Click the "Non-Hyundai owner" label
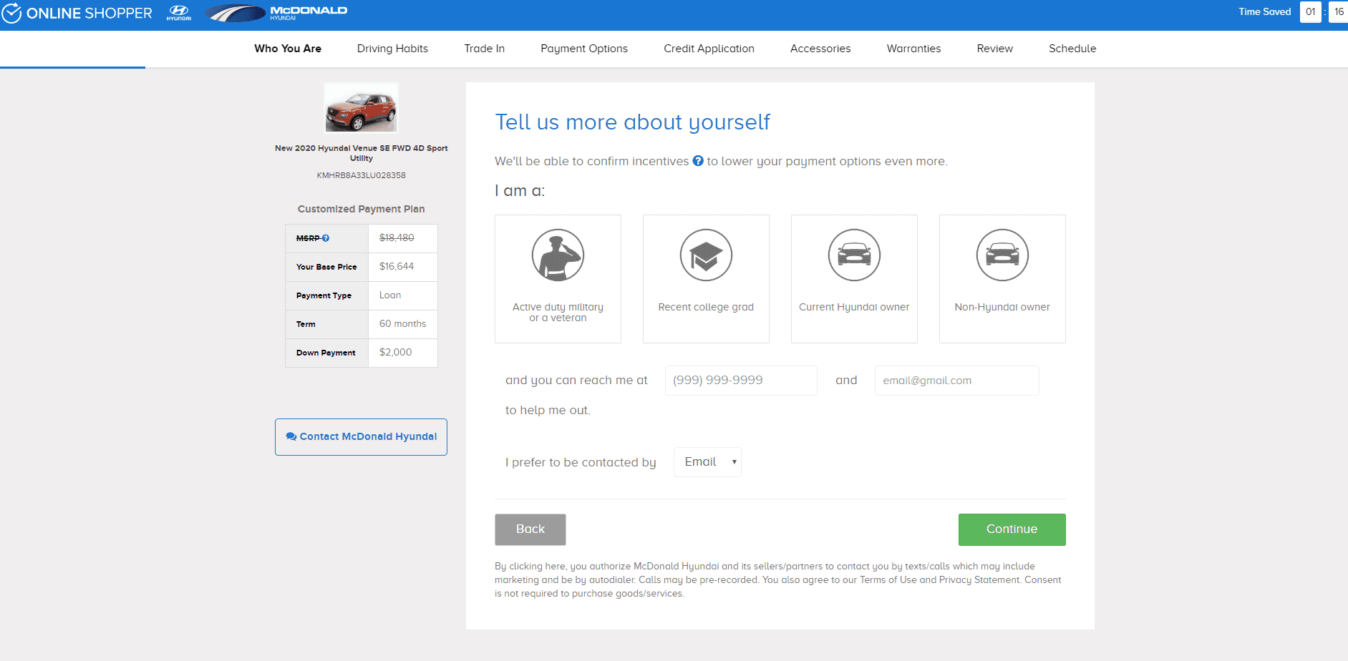 tap(1002, 307)
